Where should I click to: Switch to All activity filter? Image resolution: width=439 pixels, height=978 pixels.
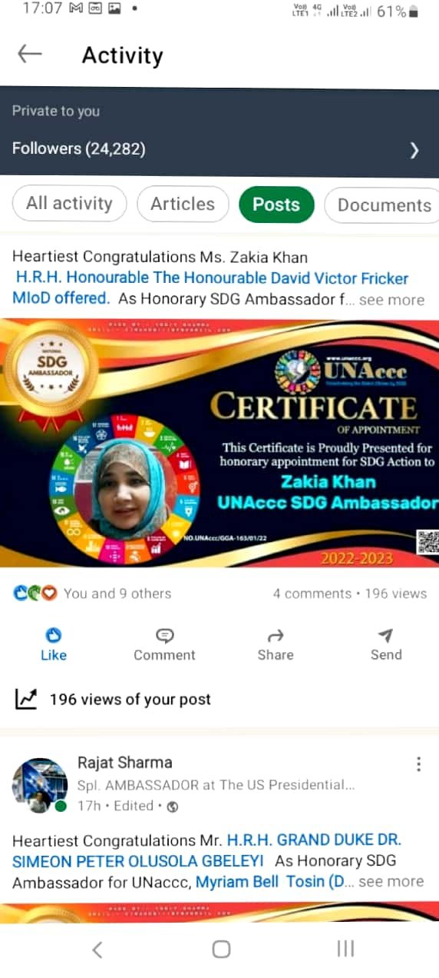tap(69, 204)
